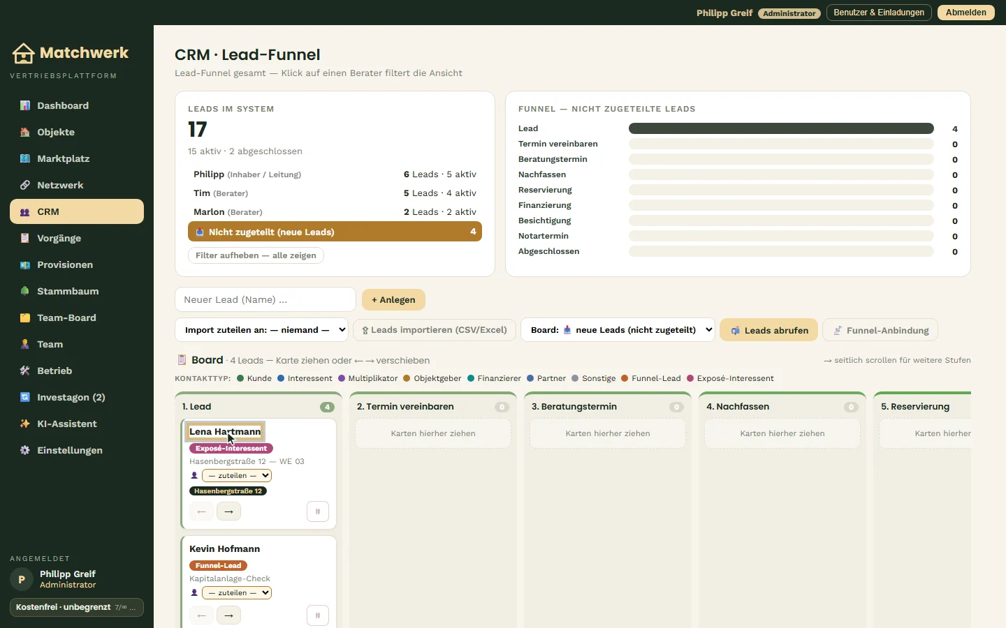Screen dimensions: 1006x628
Task: Filter by 'Nicht zugeteilt (neue Leads)' row
Action: point(335,232)
